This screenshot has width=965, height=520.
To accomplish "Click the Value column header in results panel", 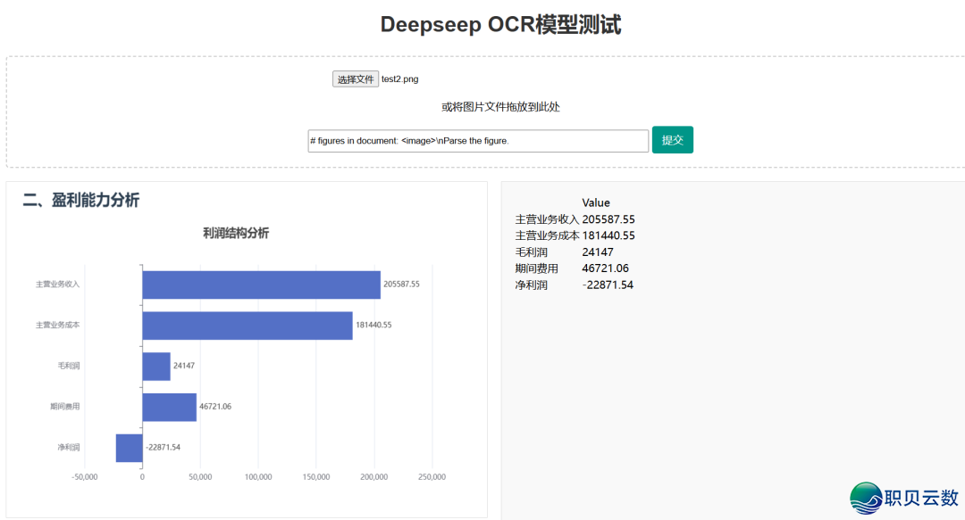I will point(595,202).
